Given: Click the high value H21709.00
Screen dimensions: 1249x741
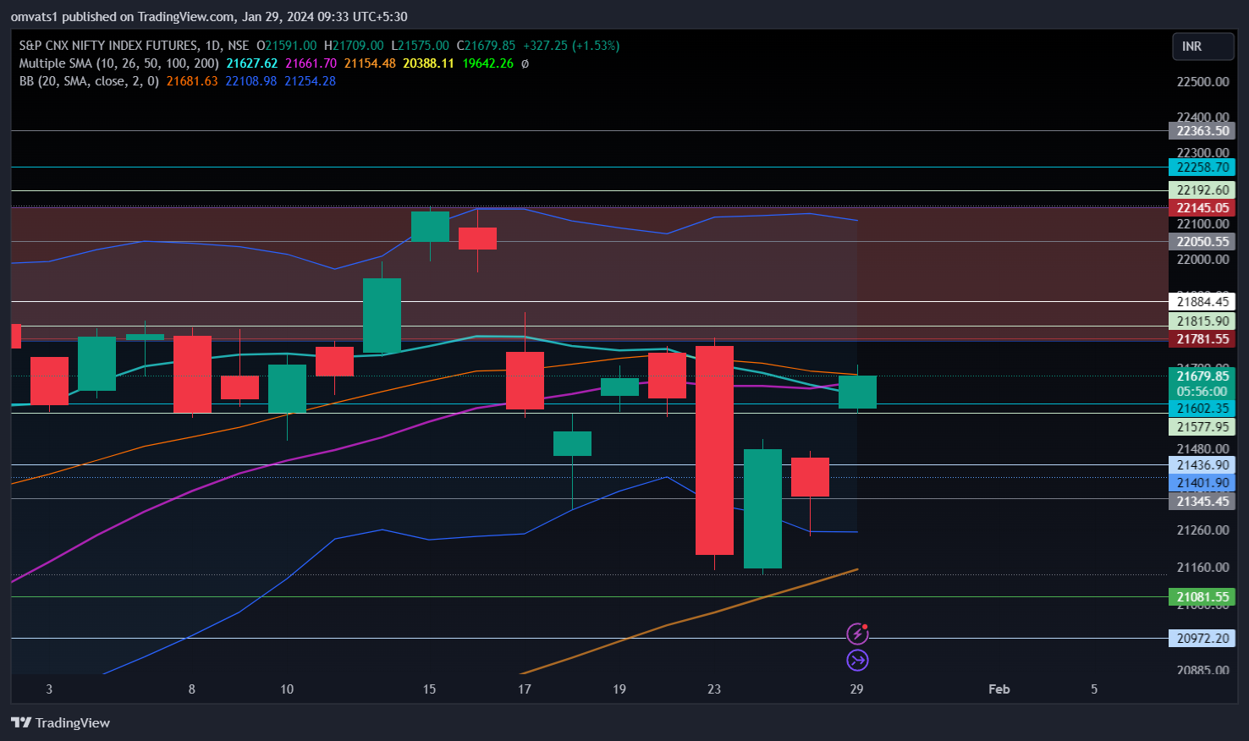Looking at the screenshot, I should [x=354, y=46].
